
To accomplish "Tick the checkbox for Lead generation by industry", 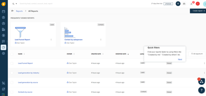I will pyautogui.click(x=12, y=73).
